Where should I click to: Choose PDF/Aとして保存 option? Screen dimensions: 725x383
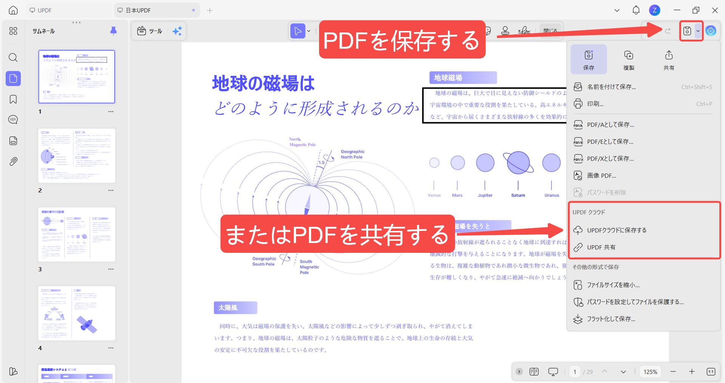pos(643,125)
